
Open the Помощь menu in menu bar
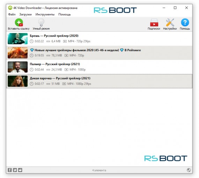click(x=65, y=14)
